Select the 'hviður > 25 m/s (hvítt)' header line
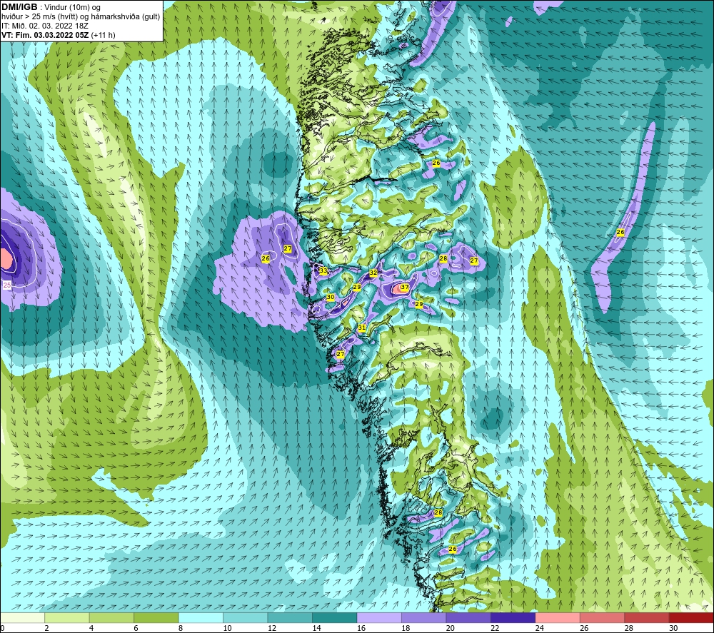 [81, 16]
